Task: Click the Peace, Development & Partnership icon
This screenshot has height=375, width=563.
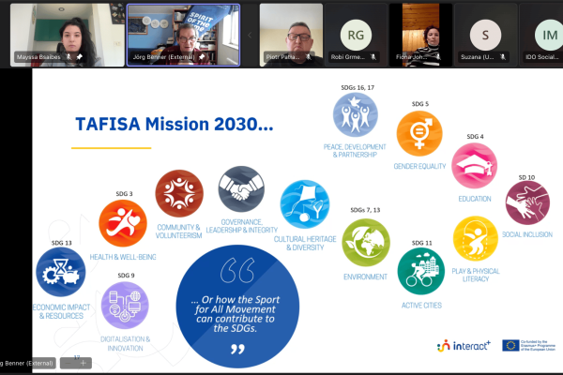Action: point(355,115)
